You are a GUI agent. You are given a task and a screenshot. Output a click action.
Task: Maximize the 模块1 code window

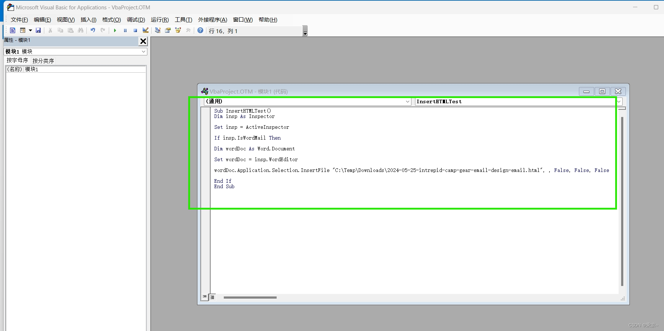click(x=602, y=91)
